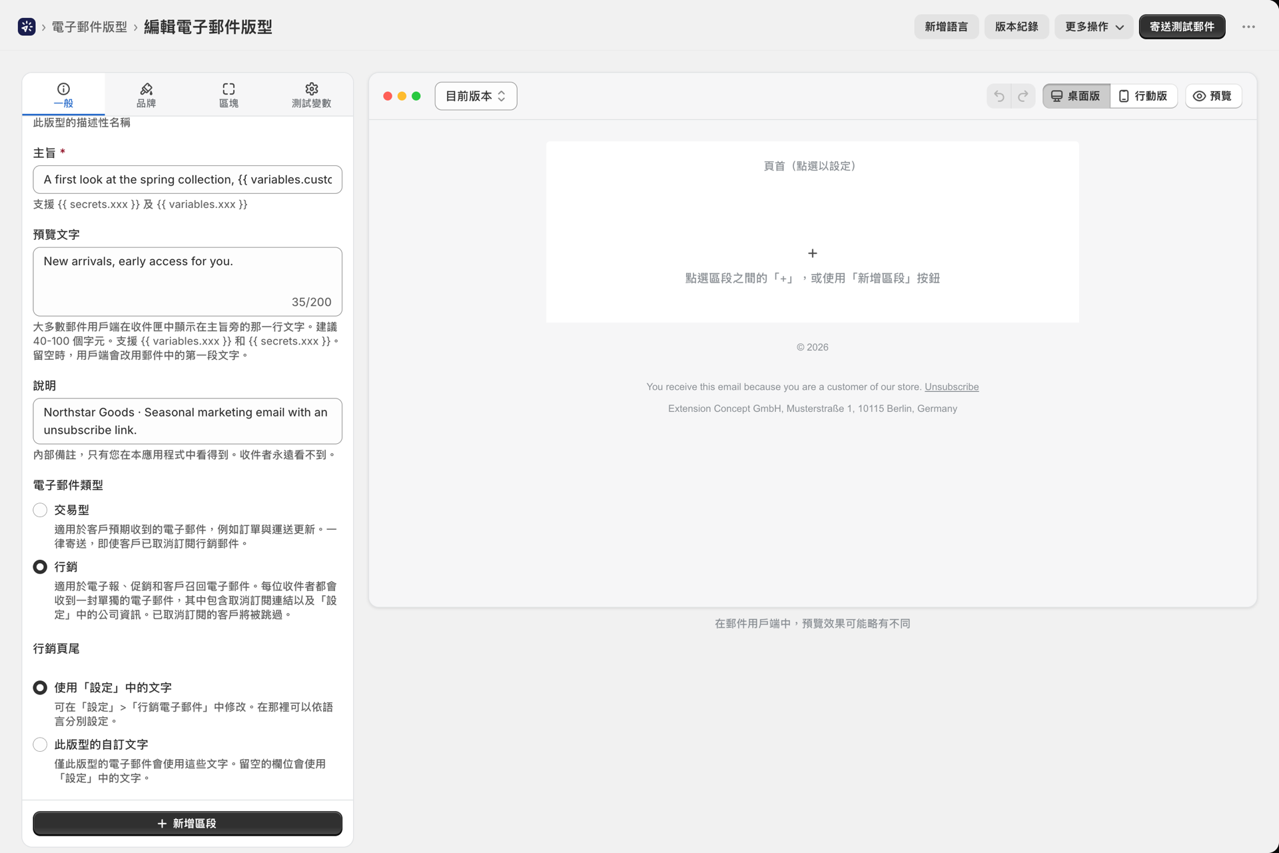Click 寄送測試郵件 button
Screen dimensions: 1279x853
coord(1182,27)
